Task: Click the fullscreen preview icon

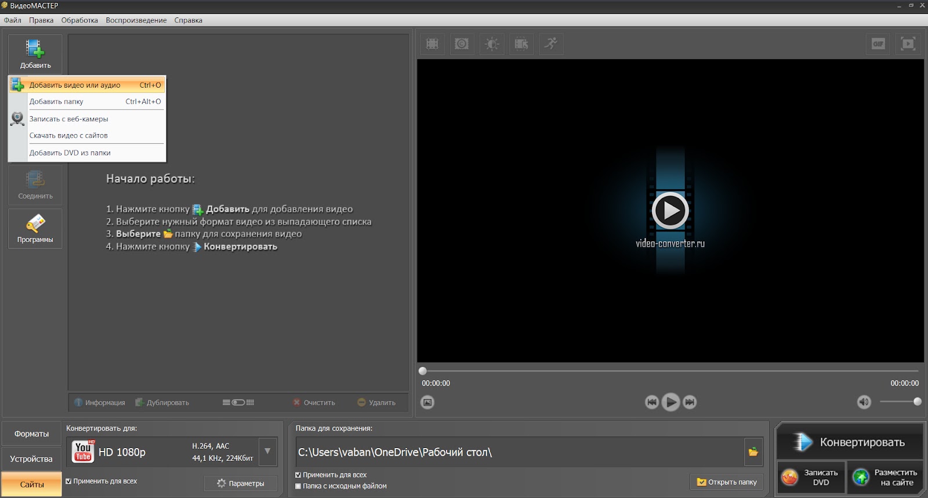Action: coord(908,44)
